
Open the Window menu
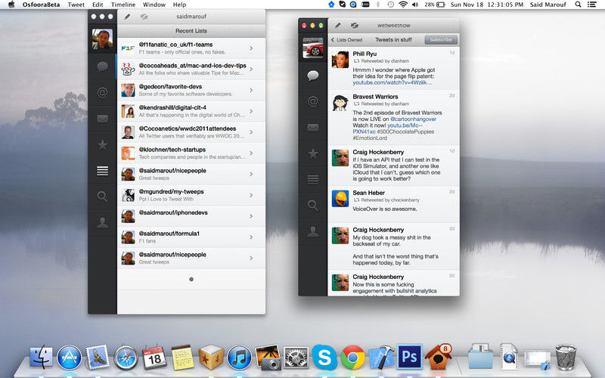click(154, 5)
